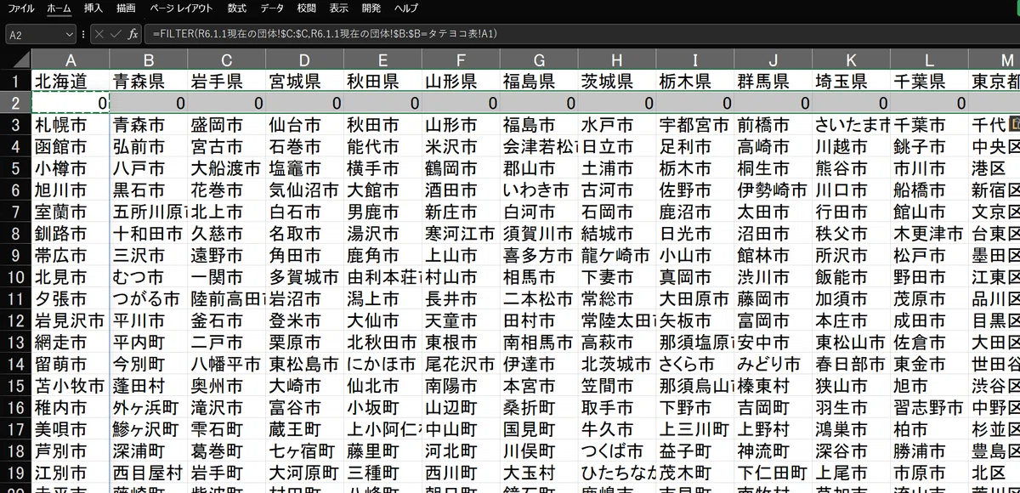
Task: Select cell 栃木県
Action: point(695,81)
